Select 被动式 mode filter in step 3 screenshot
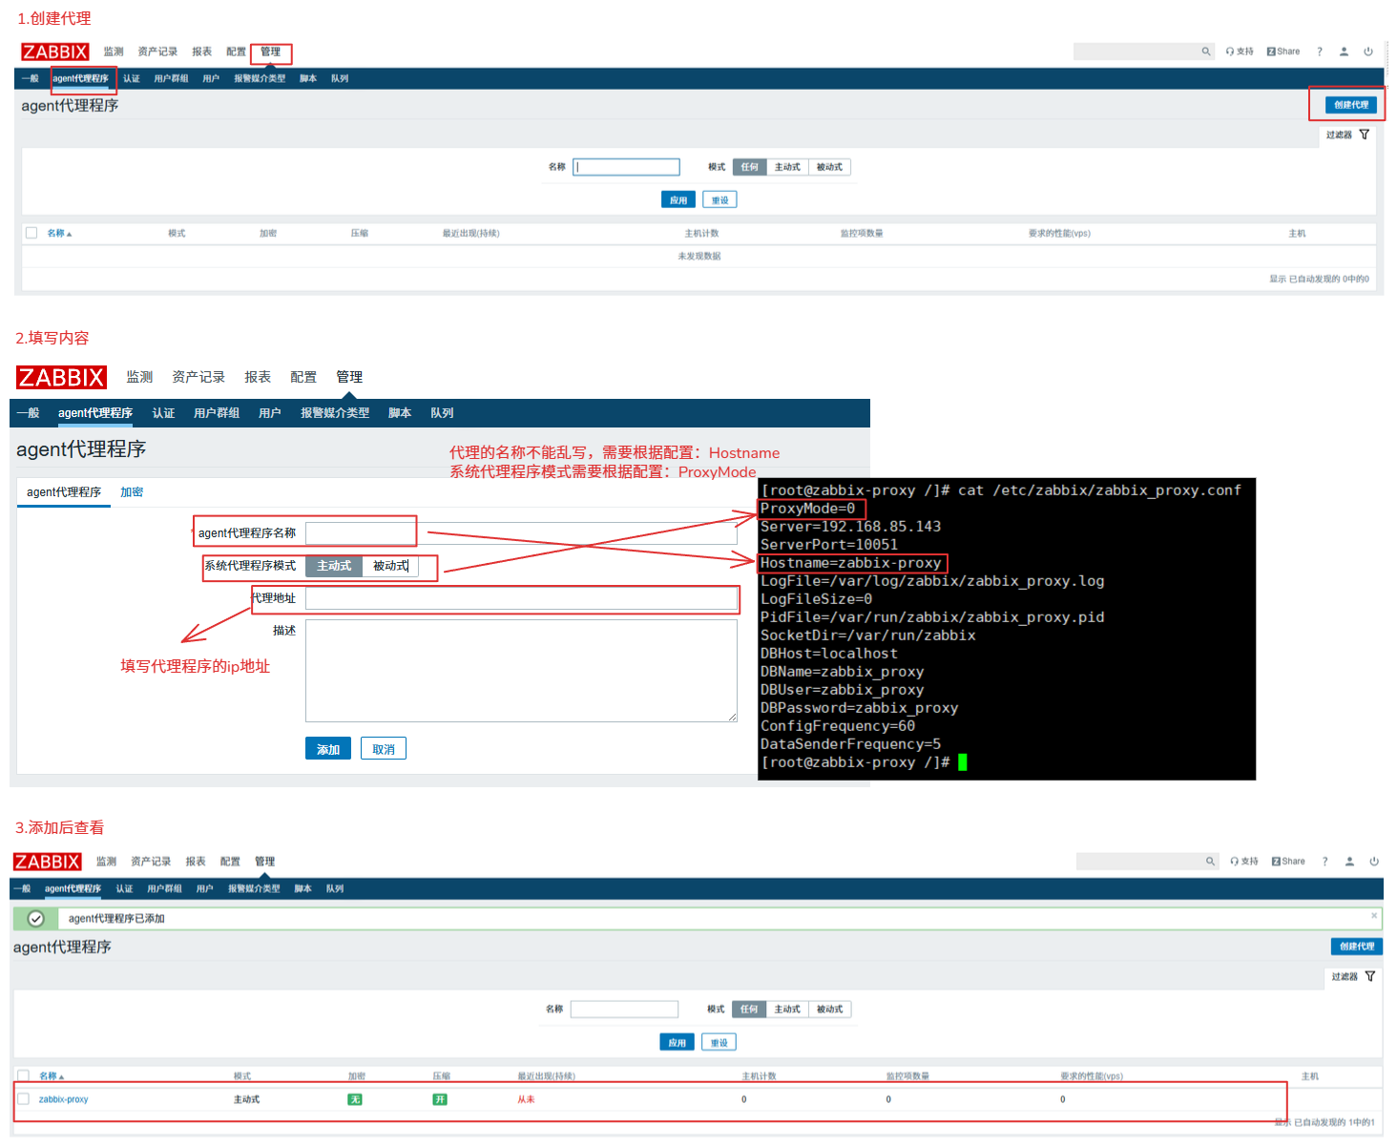The width and height of the screenshot is (1397, 1146). [x=829, y=1009]
